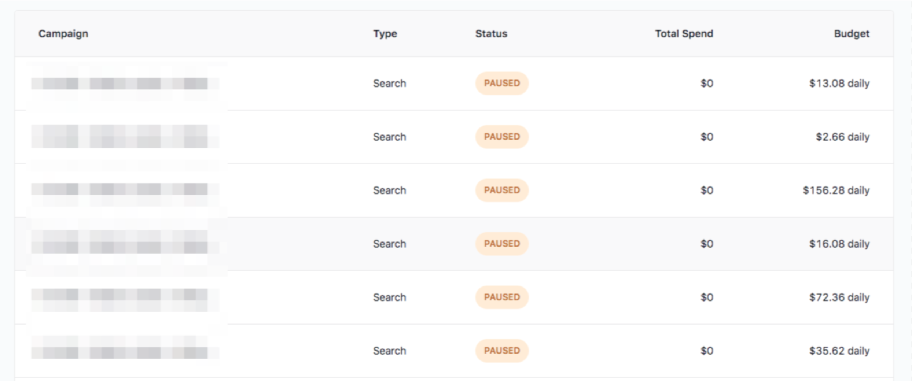Click PAUSED badge in $16.08 daily row
Screen dimensions: 912x381
502,244
